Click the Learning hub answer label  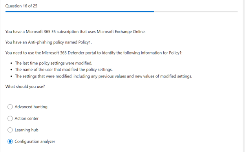coord(26,130)
